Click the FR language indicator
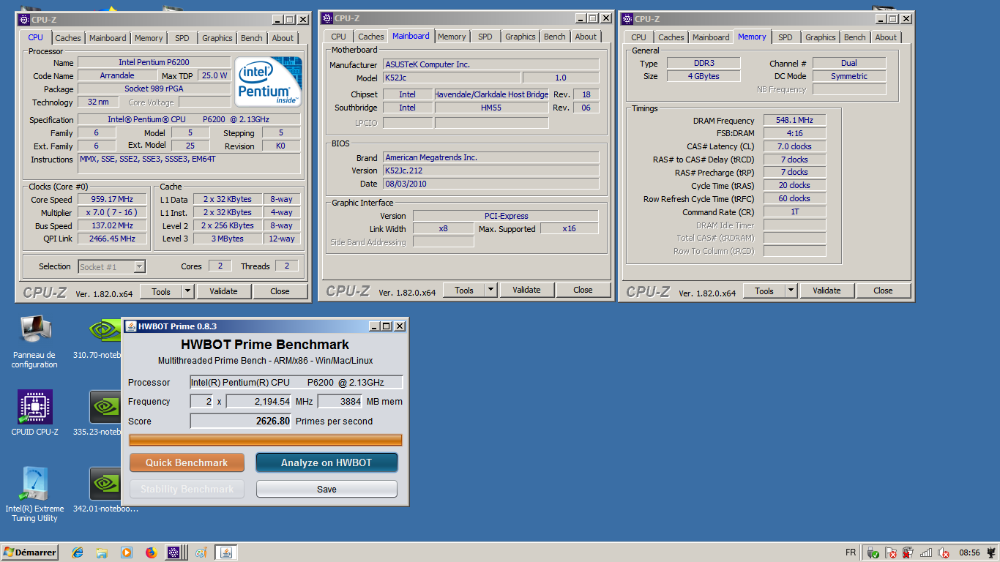 [851, 553]
